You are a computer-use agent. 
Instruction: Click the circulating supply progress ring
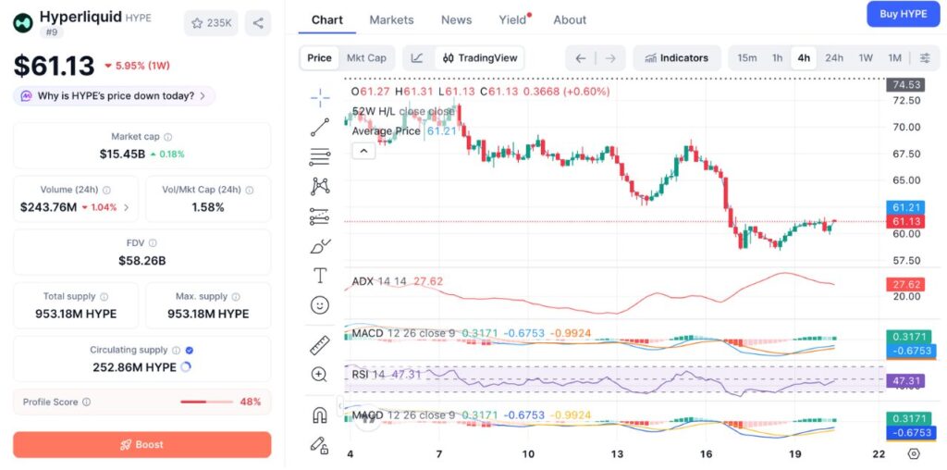(x=186, y=366)
